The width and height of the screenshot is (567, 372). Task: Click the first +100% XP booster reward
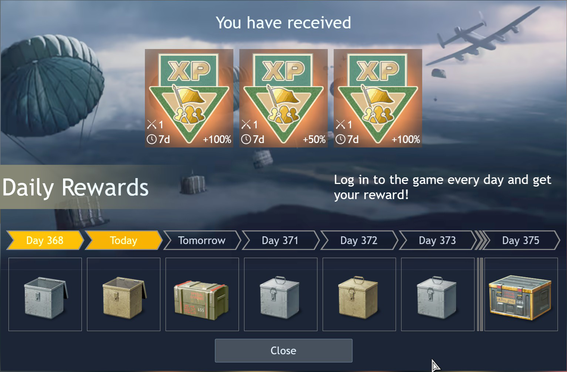189,98
